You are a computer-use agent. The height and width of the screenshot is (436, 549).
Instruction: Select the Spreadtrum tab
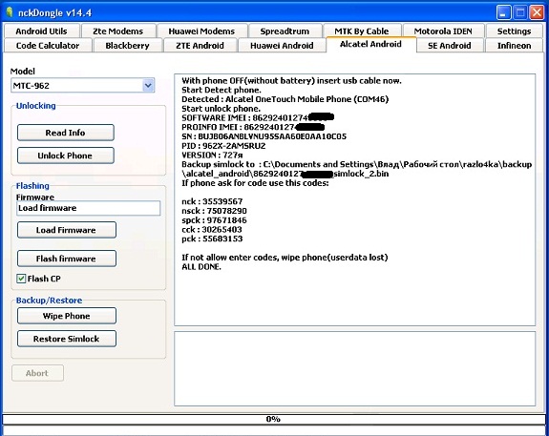[285, 31]
